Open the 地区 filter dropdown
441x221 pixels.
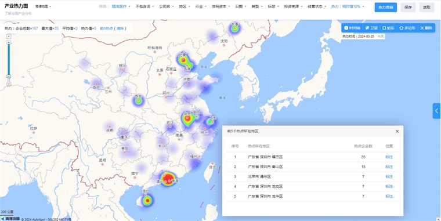(185, 6)
